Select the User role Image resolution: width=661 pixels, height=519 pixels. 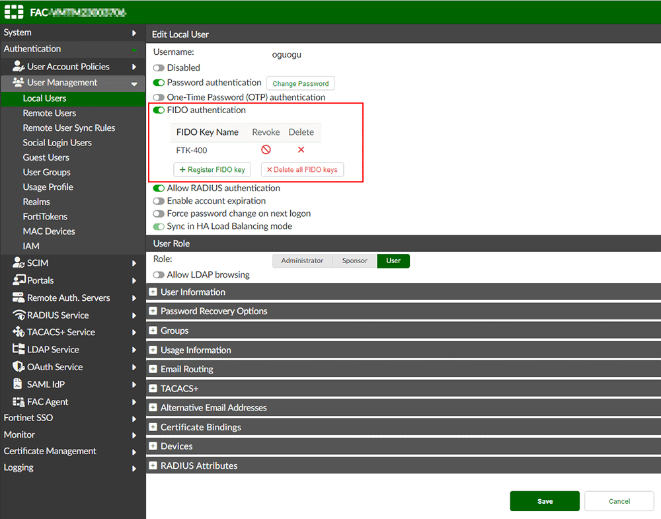(393, 260)
